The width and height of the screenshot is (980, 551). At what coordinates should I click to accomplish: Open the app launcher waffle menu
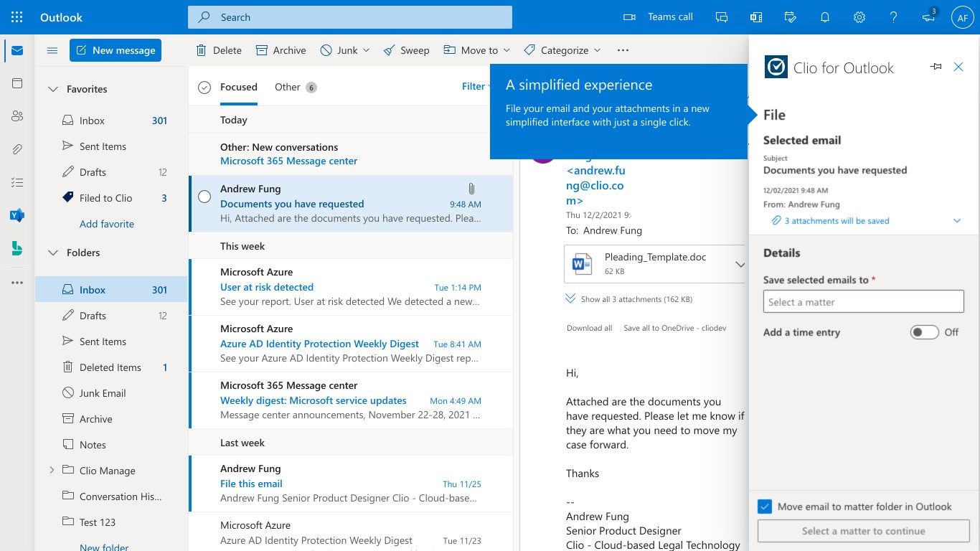[17, 17]
